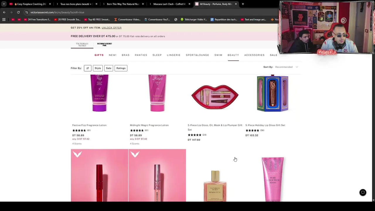Viewport: 375px width, 211px height.
Task: Open Repartition des tach... bookmark
Action: [x=224, y=20]
